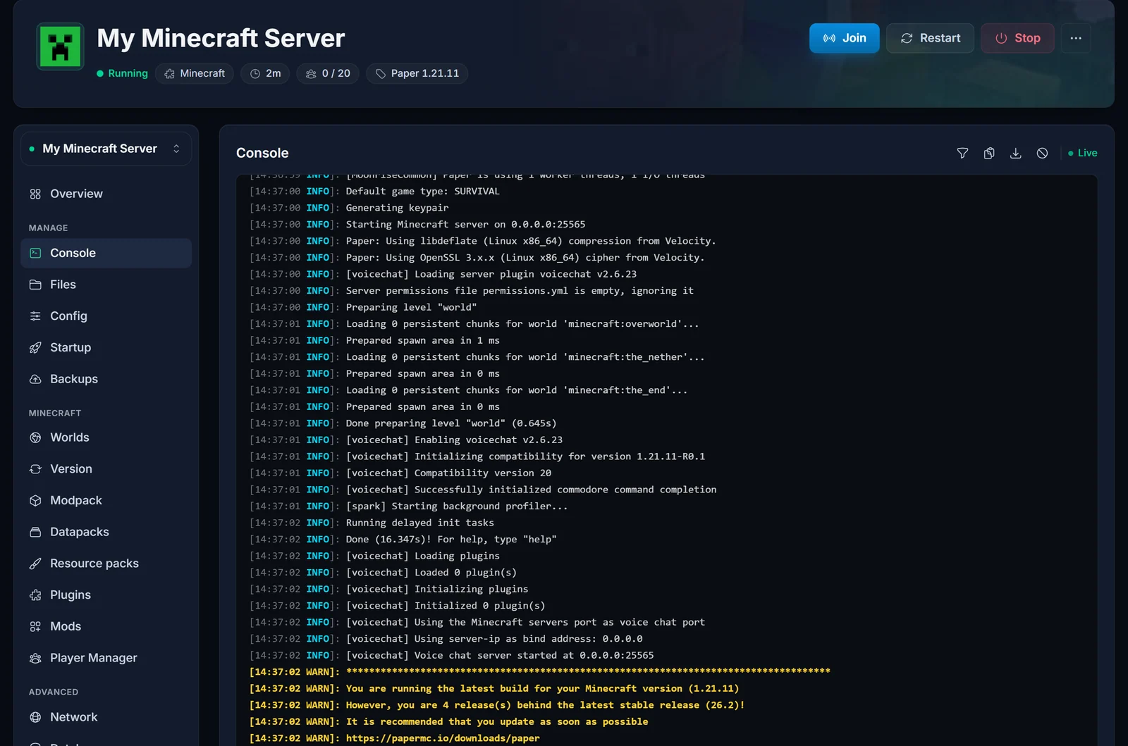The image size is (1128, 746).
Task: Open the Worlds page
Action: pos(106,437)
